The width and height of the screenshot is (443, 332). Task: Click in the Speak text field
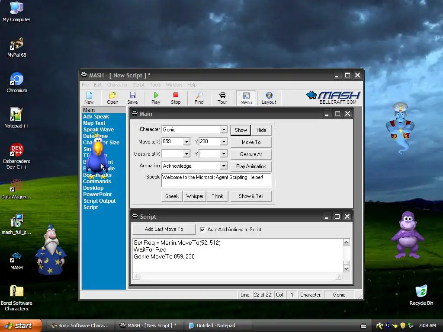pyautogui.click(x=216, y=180)
